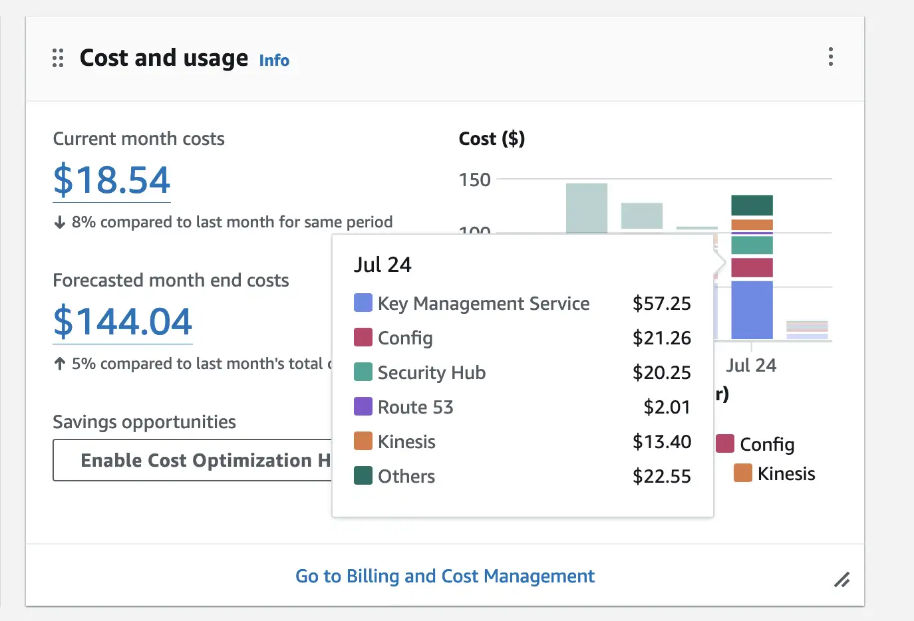Viewport: 914px width, 621px height.
Task: Click the $22.55 Others value
Action: click(x=662, y=477)
